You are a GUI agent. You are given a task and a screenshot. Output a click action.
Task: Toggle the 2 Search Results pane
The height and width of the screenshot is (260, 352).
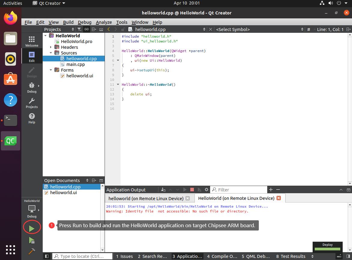click(152, 256)
